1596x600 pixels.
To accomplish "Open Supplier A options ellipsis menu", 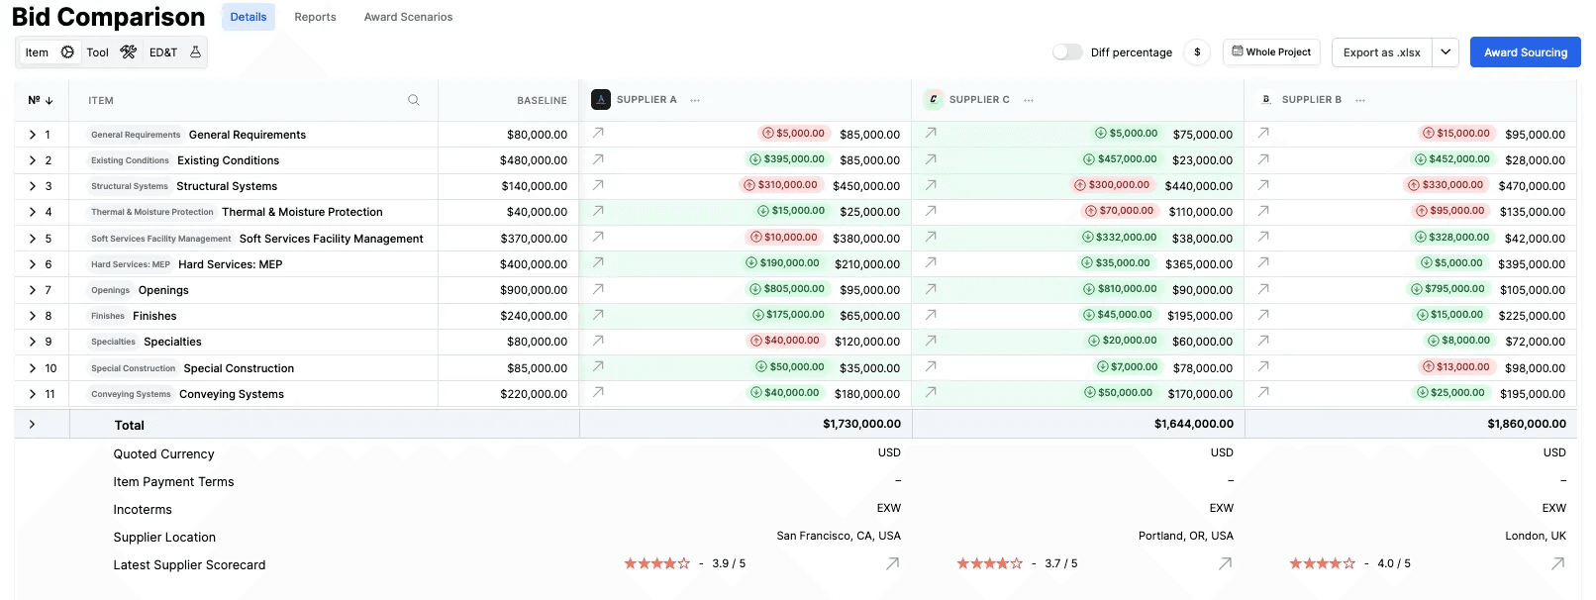I will (695, 100).
